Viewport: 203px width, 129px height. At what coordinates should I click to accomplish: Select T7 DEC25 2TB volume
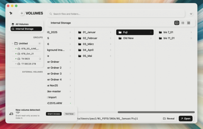click(x=29, y=64)
